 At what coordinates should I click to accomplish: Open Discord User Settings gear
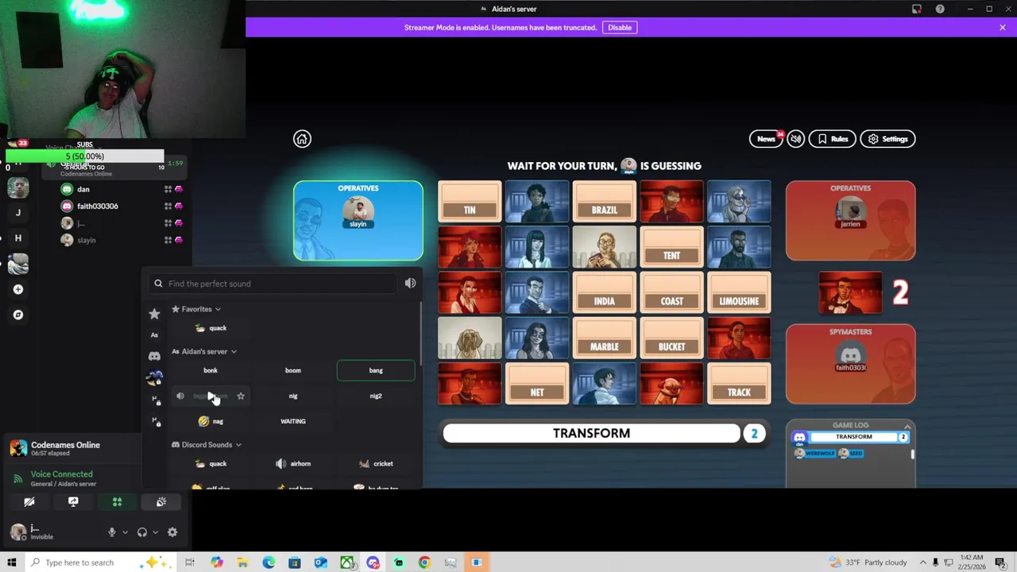(x=172, y=532)
